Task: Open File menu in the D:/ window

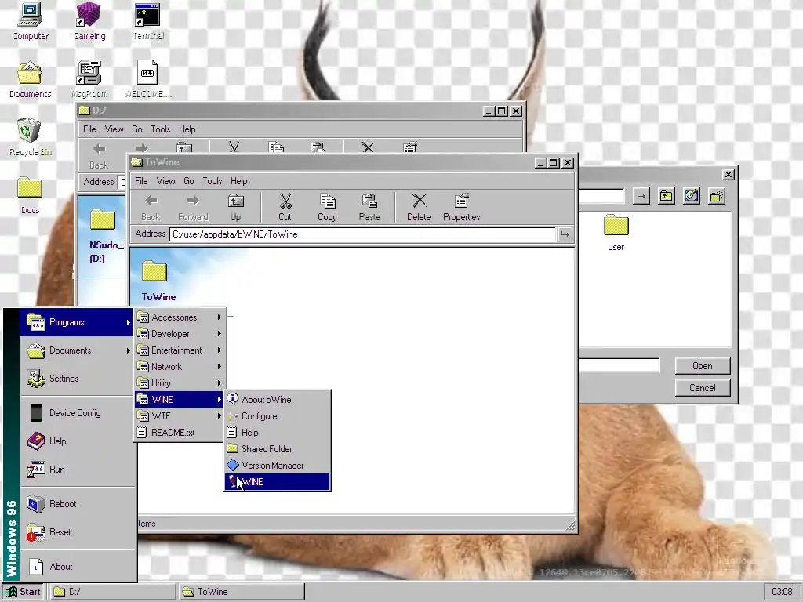Action: 89,129
